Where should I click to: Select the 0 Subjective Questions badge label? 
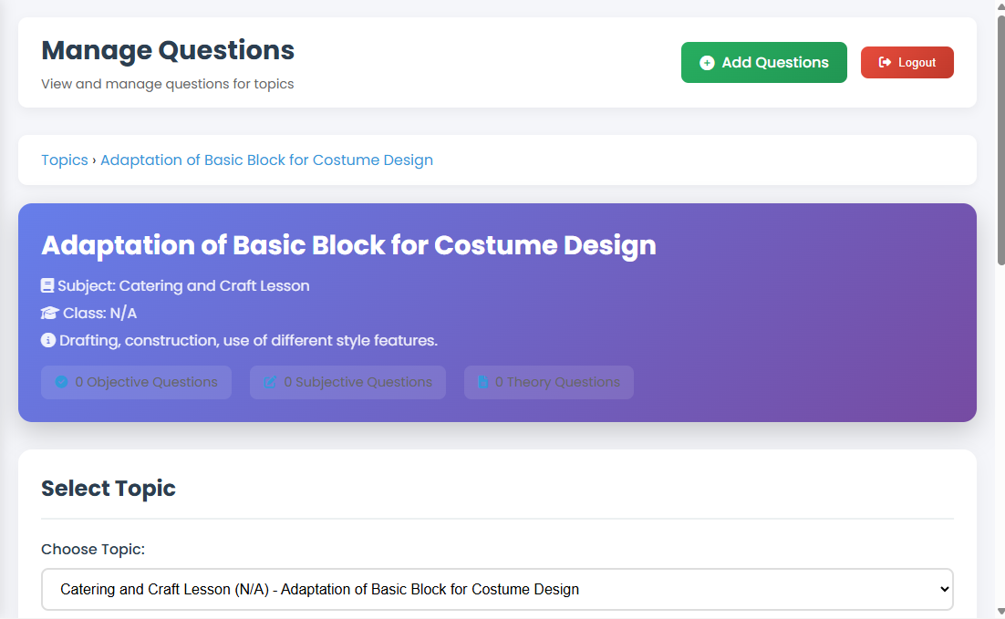[358, 382]
